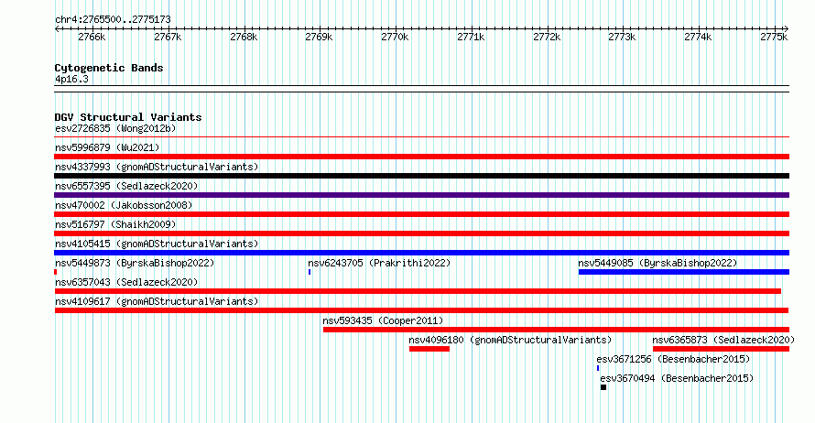
Task: Click the nsv5996879 (Wu2021) variant label
Action: (107, 147)
